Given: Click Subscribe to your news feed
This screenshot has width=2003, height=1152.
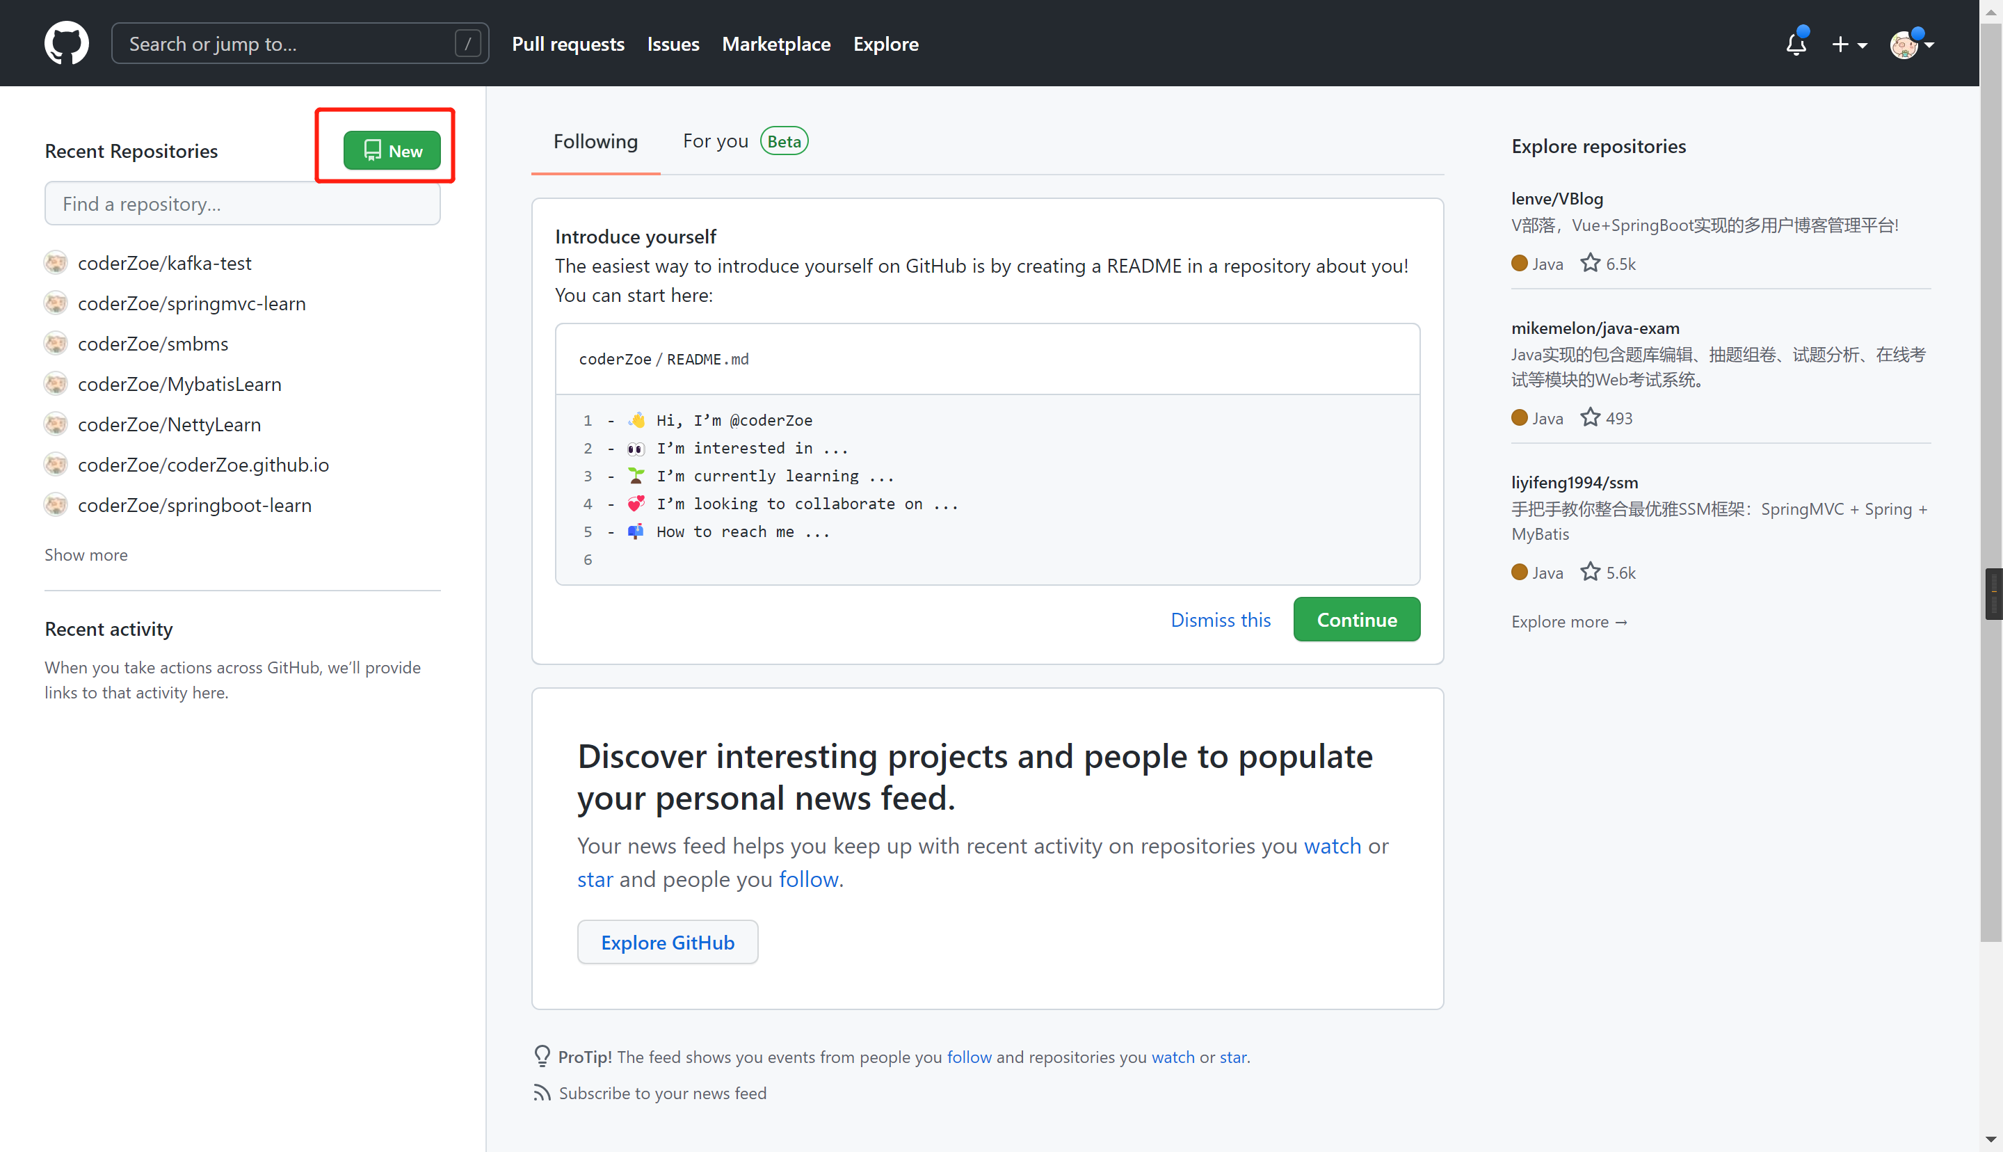Looking at the screenshot, I should click(x=663, y=1093).
